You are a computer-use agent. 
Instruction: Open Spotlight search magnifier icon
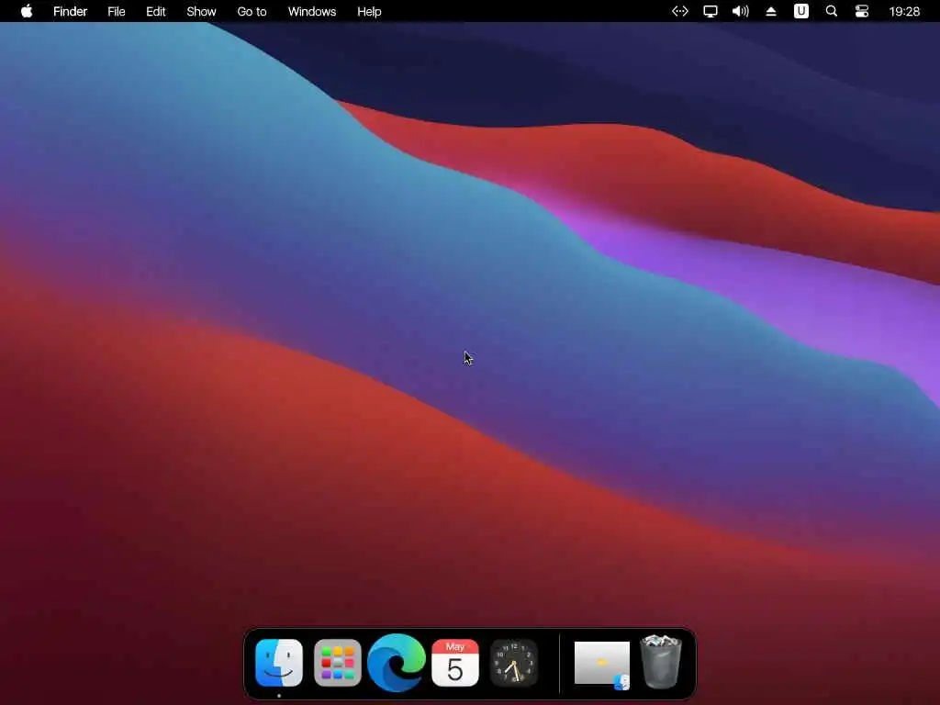click(x=832, y=11)
